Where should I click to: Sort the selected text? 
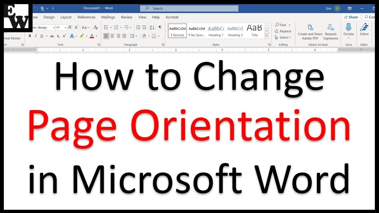152,28
